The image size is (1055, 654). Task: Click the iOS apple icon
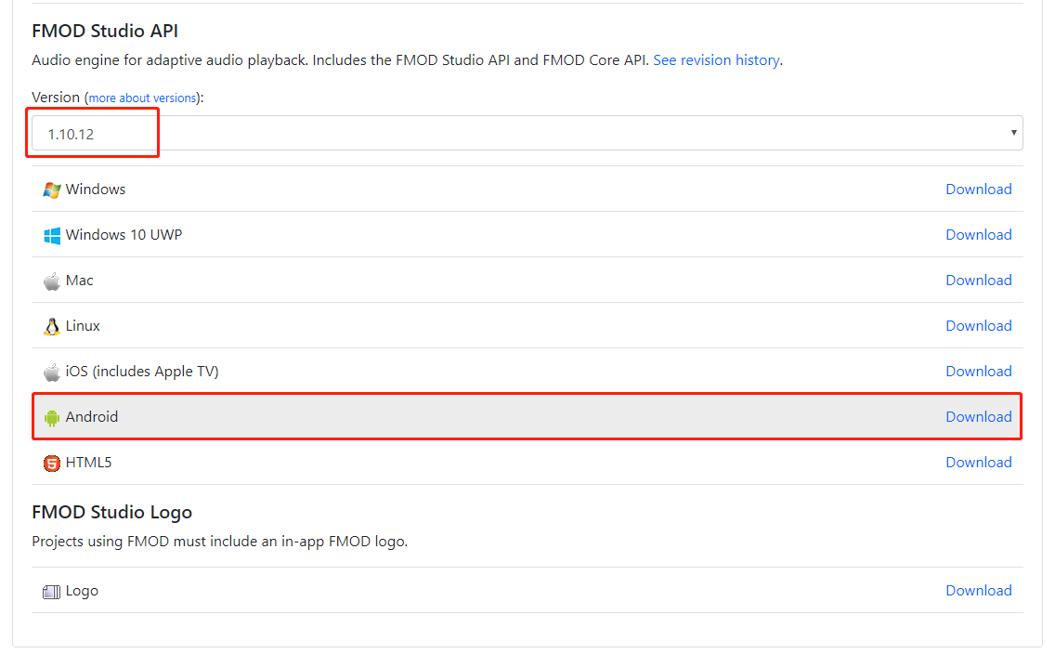pyautogui.click(x=52, y=372)
